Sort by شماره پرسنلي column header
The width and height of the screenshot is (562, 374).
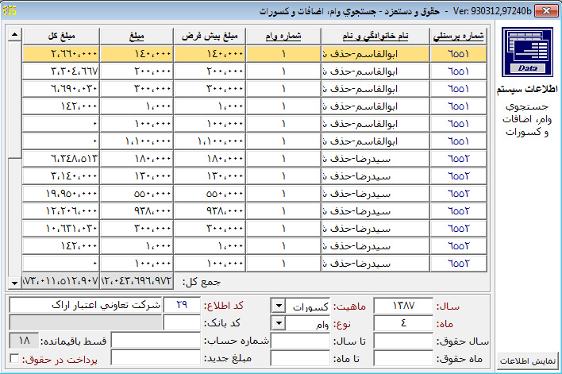[458, 37]
